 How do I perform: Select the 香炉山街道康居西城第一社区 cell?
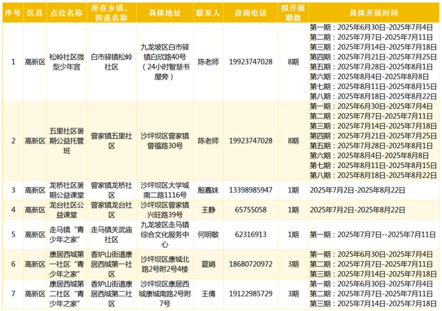(x=112, y=264)
